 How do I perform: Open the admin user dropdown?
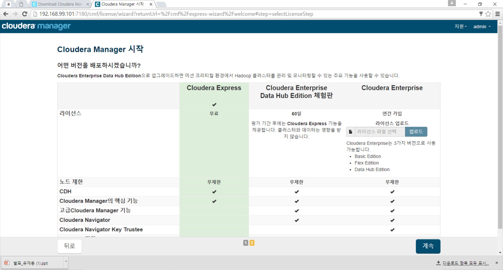pyautogui.click(x=482, y=26)
